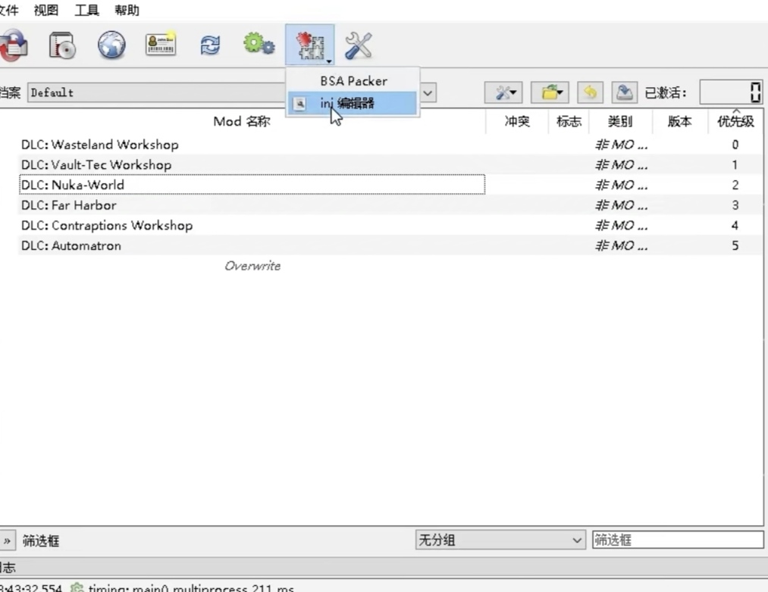Screen dimensions: 768x592
Task: Open settings wrench and screwdriver icon
Action: (359, 45)
